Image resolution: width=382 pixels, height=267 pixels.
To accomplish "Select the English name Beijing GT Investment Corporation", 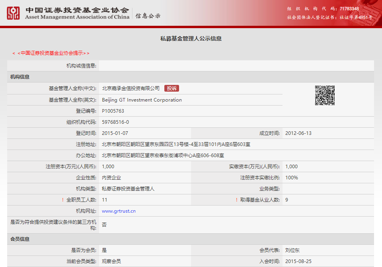I will [142, 100].
